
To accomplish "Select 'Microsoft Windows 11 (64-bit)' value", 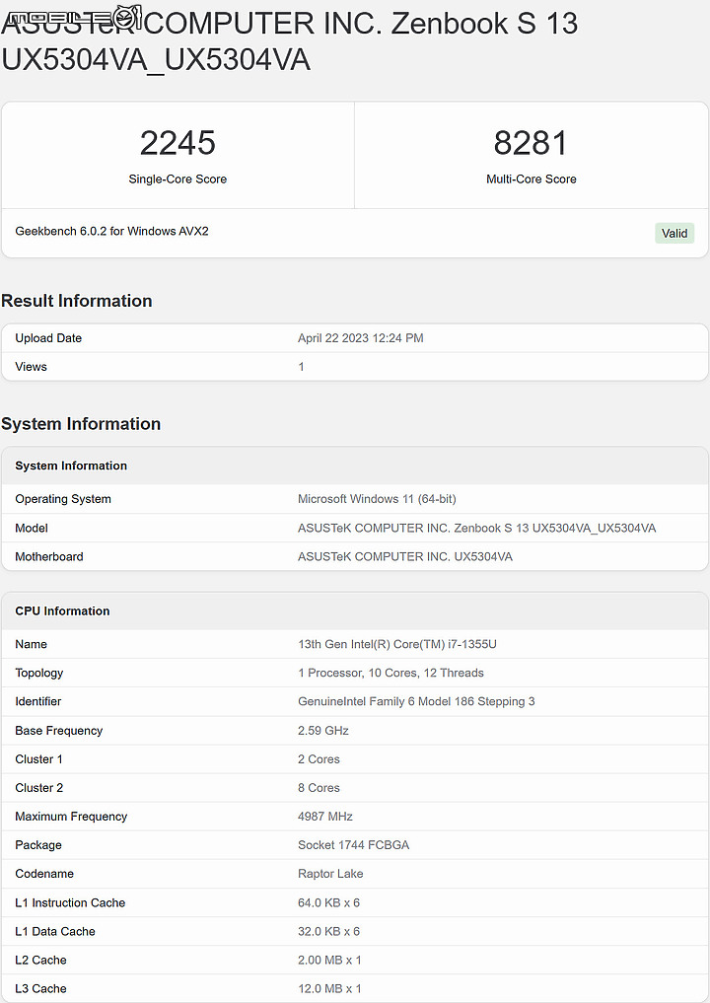I will (x=377, y=499).
